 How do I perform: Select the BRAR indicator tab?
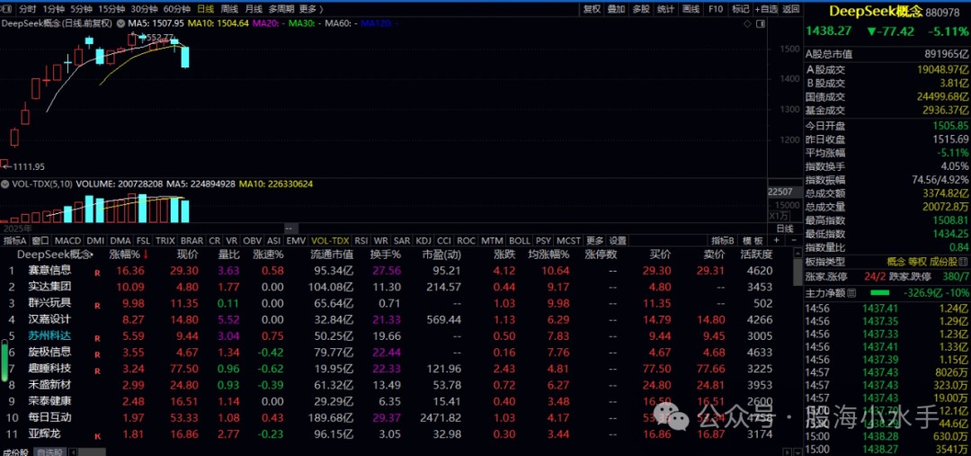(192, 240)
